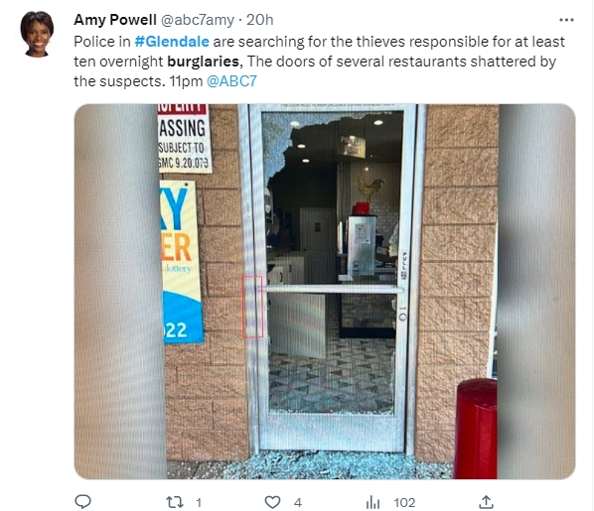Retweet the post using the arrows icon
This screenshot has height=511, width=594.
tap(175, 502)
